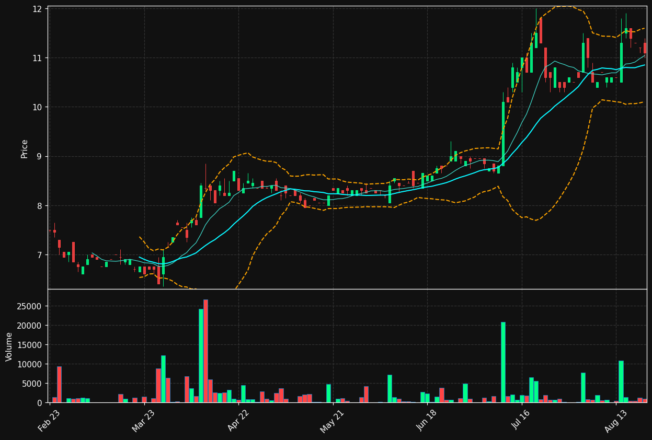652x440 pixels.
Task: Click the Feb 23 date label
Action: tap(49, 420)
